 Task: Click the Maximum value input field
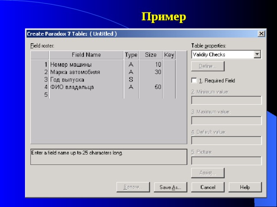pos(226,120)
